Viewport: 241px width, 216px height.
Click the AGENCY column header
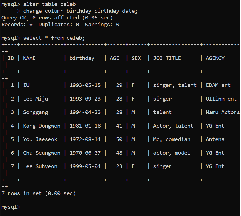[x=215, y=58]
